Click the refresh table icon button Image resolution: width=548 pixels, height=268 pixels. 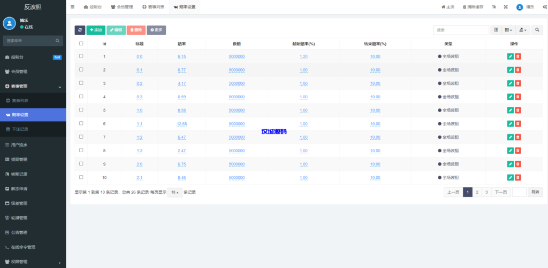[x=80, y=30]
